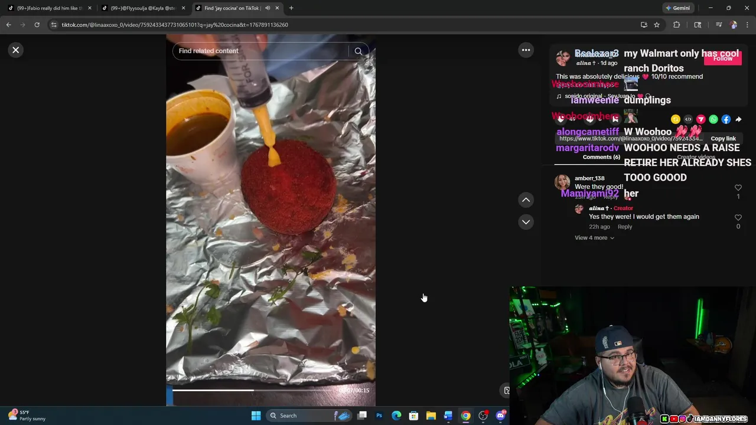The width and height of the screenshot is (756, 425).
Task: Expand View 4 more replies
Action: [x=594, y=238]
